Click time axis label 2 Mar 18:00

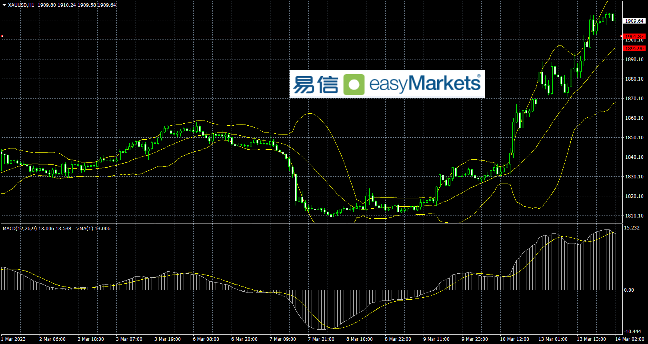point(91,339)
